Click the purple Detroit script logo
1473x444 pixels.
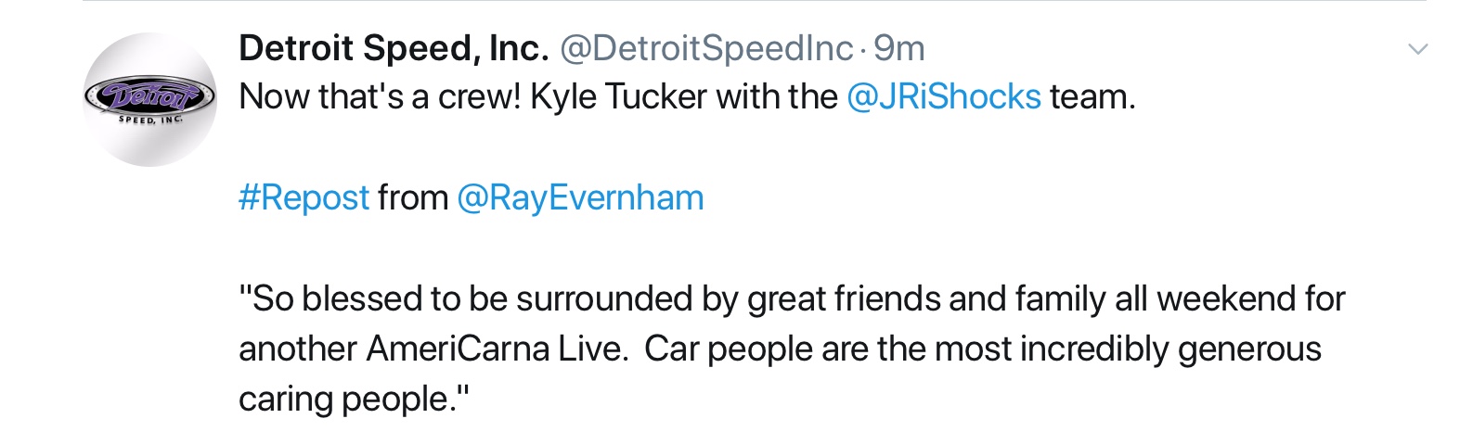click(x=149, y=95)
